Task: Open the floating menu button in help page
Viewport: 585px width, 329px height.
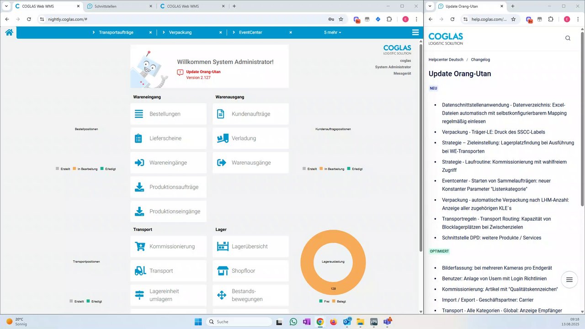Action: [x=569, y=280]
